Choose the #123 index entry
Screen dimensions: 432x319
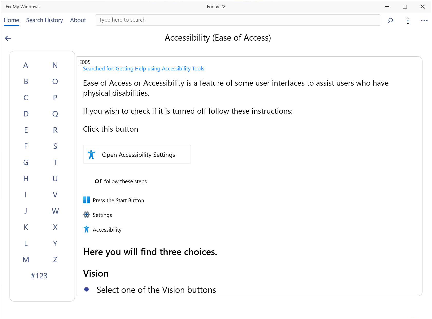tap(39, 276)
